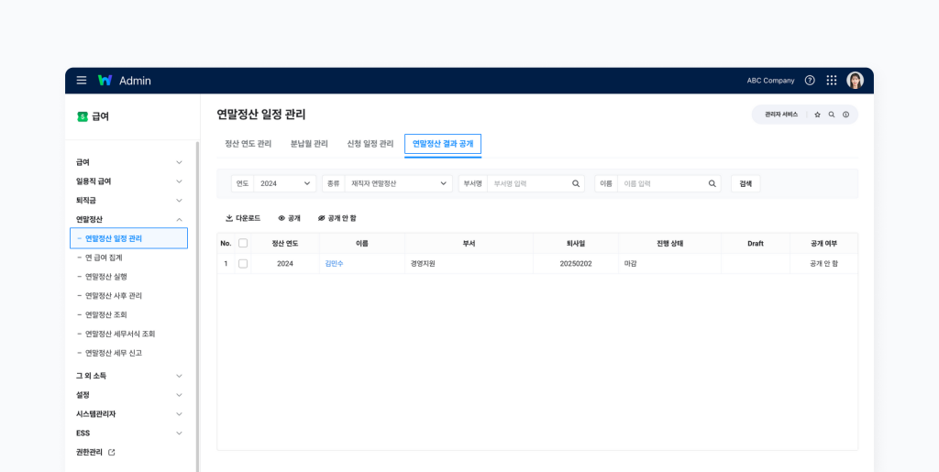Click the 다운로드 download button
The image size is (939, 472).
tap(243, 218)
